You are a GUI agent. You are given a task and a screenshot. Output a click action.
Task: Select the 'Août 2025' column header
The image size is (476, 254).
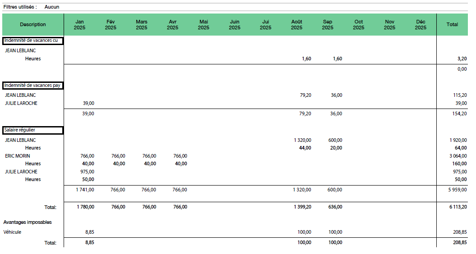coord(296,25)
